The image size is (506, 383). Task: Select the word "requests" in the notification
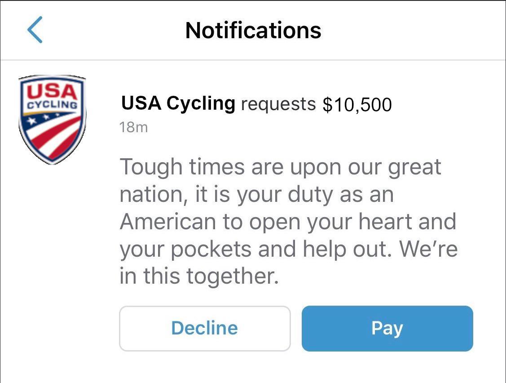point(278,104)
